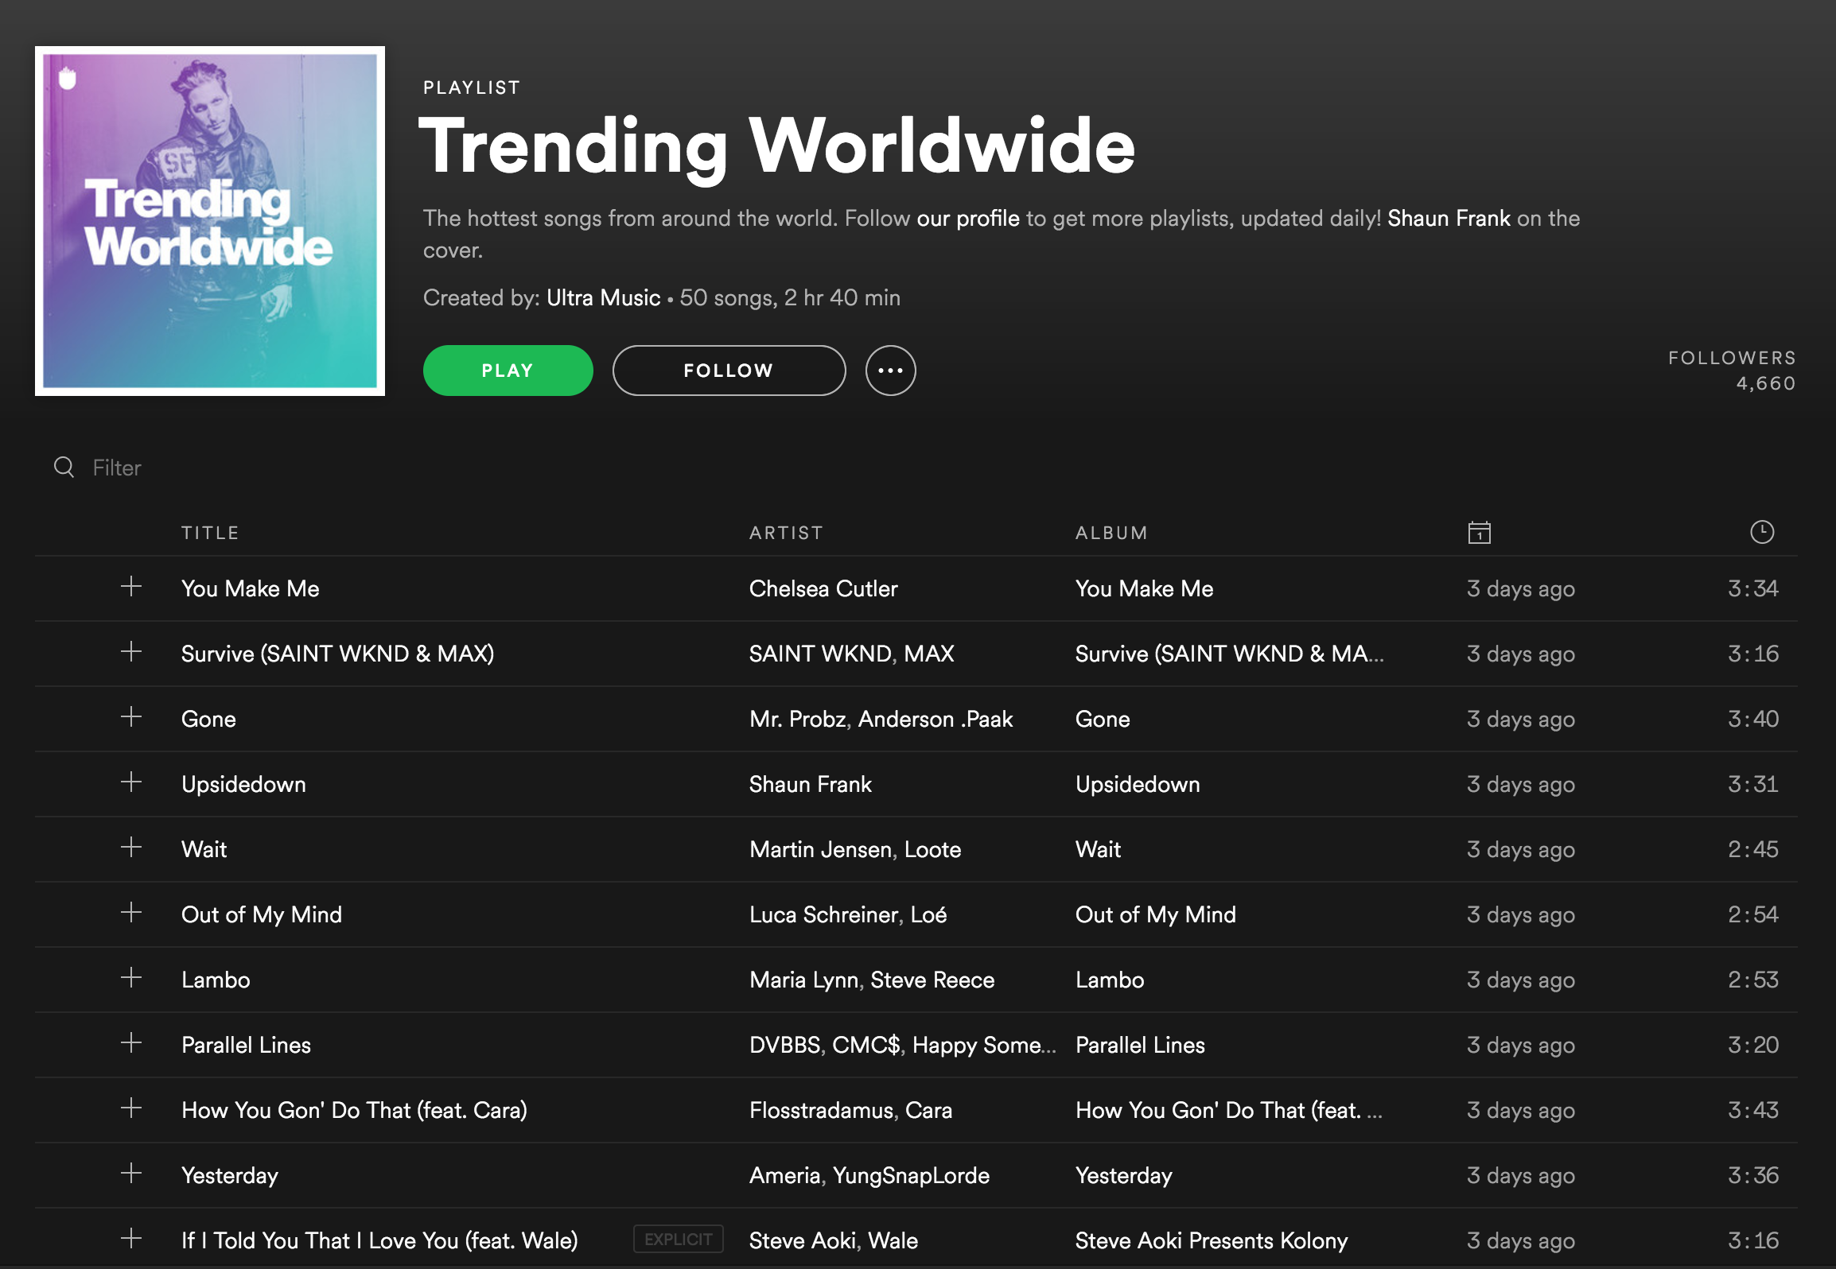Viewport: 1836px width, 1269px height.
Task: Click the plus icon beside the Gone track
Action: click(131, 717)
